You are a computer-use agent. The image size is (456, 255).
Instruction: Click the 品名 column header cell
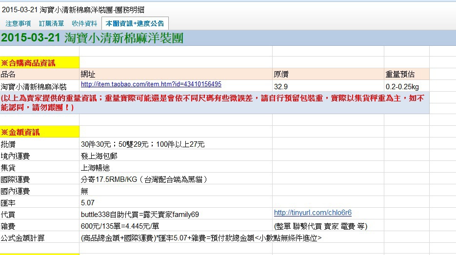[40, 74]
